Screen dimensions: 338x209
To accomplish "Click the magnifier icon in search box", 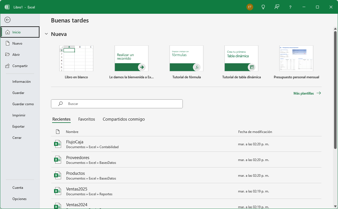I will (60, 104).
